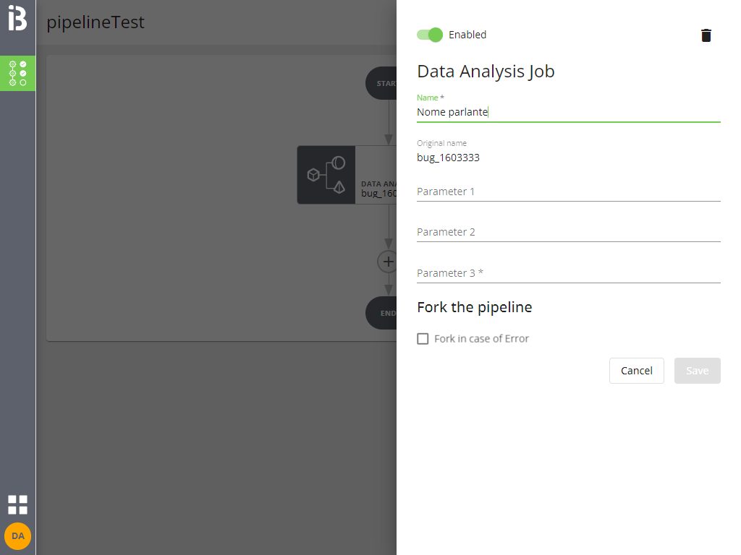Image resolution: width=741 pixels, height=555 pixels.
Task: Click into the Parameter 1 field
Action: [568, 192]
